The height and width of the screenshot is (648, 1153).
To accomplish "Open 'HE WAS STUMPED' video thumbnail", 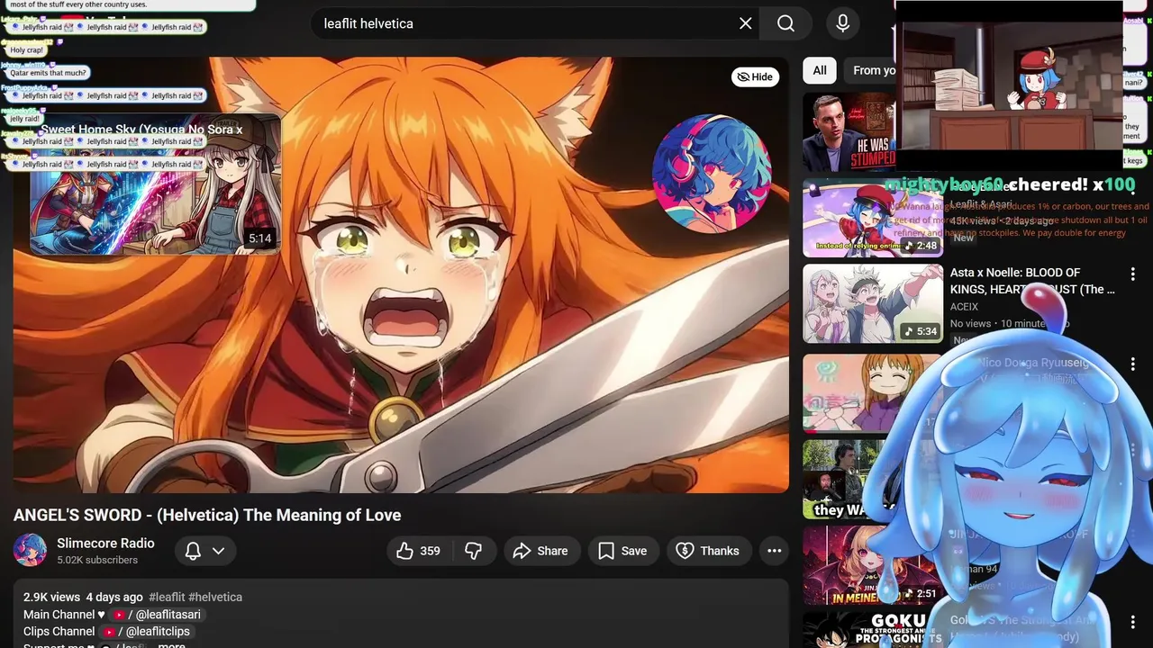I will 849,132.
